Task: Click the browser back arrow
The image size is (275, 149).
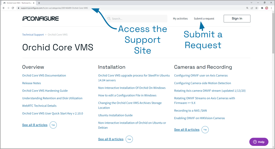Action: click(x=3, y=8)
